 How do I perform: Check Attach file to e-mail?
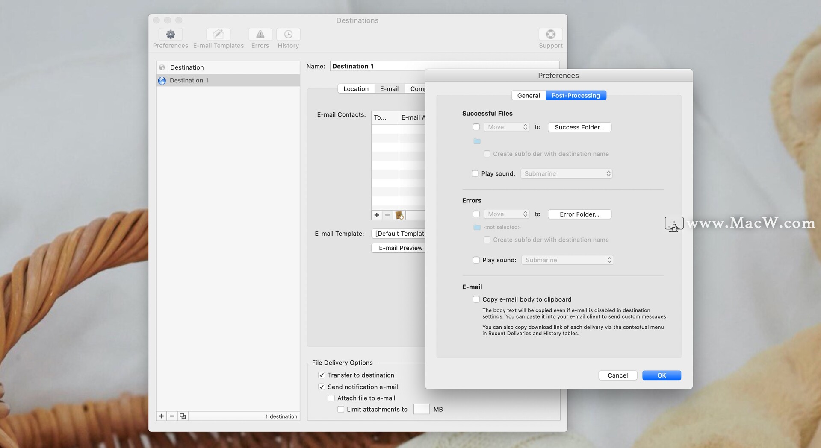pos(331,398)
